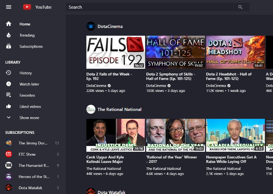Viewport: 273px width, 194px height.
Task: Click the Subscriptions sidebar icon
Action: tap(8, 46)
